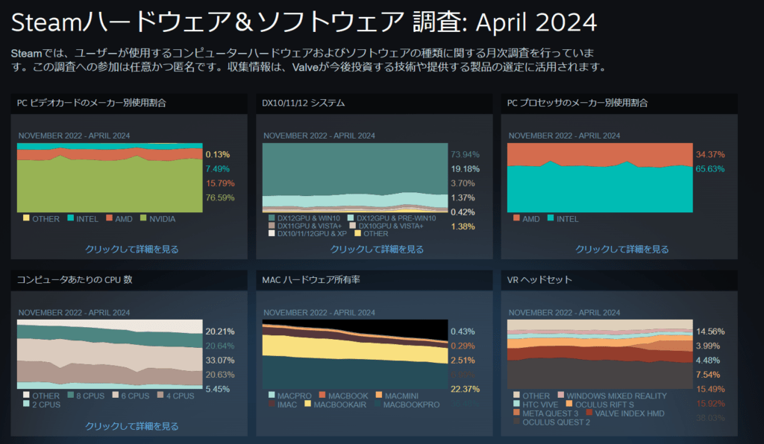Click the 76.59% NVIDIA value
The image size is (764, 444).
tap(220, 198)
